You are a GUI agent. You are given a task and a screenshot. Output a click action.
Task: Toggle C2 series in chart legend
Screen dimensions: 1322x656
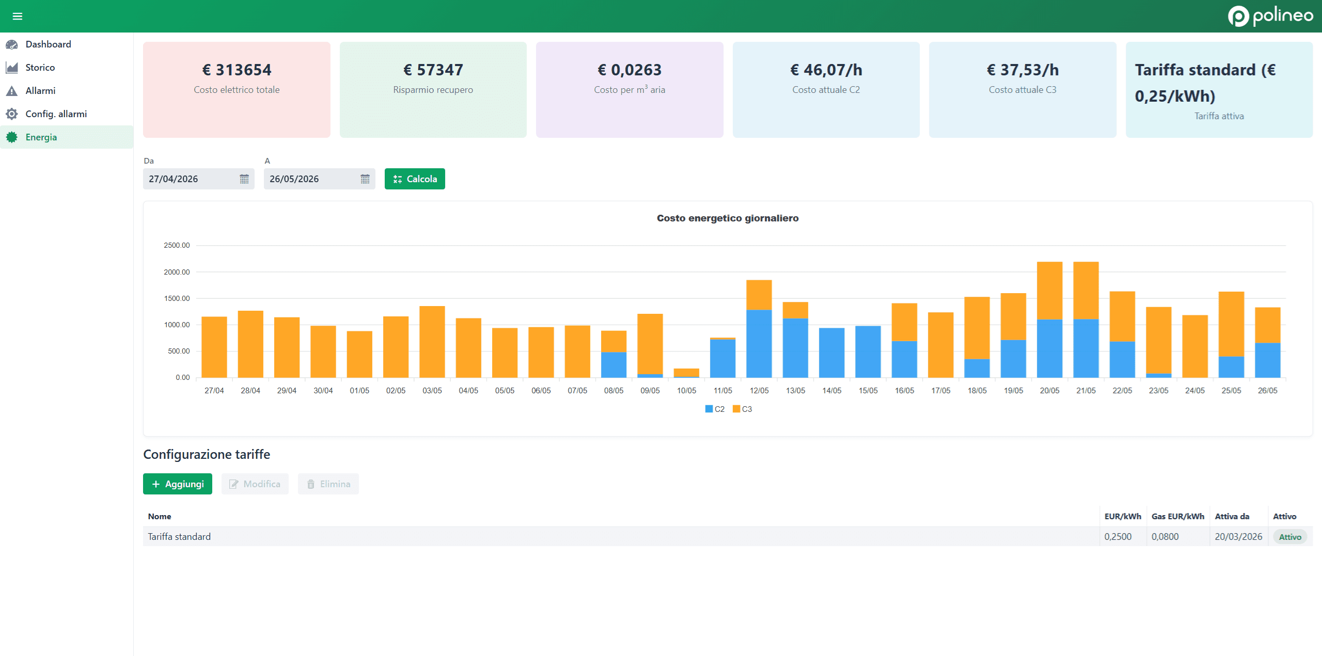pyautogui.click(x=715, y=409)
